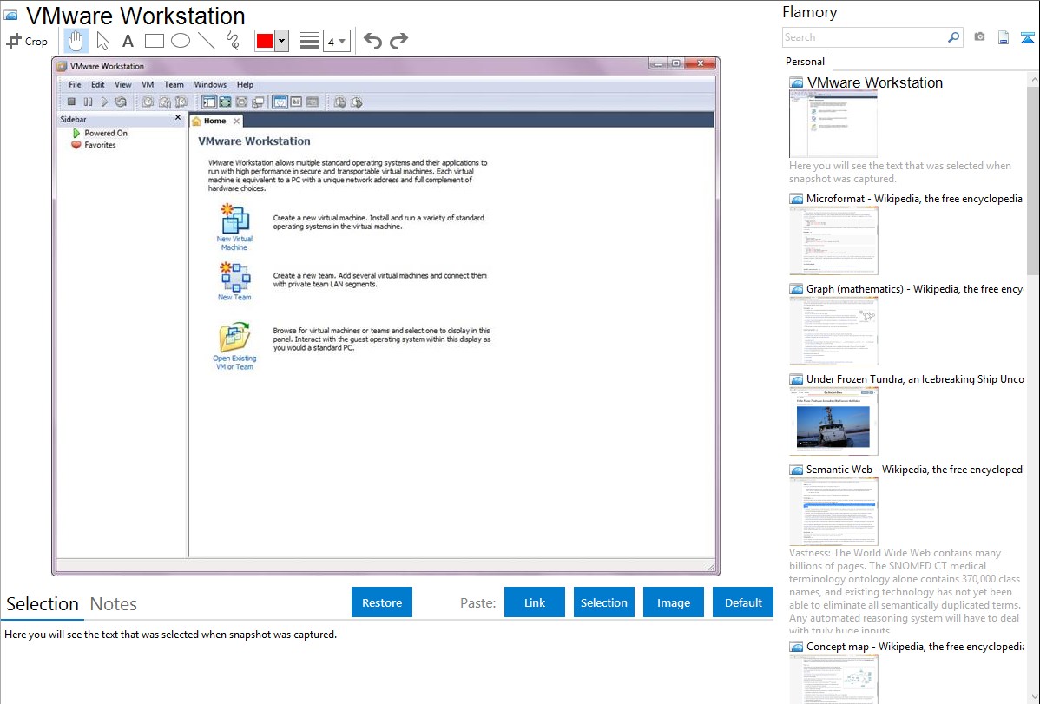Toggle the VMware Unity mode button

tap(258, 102)
